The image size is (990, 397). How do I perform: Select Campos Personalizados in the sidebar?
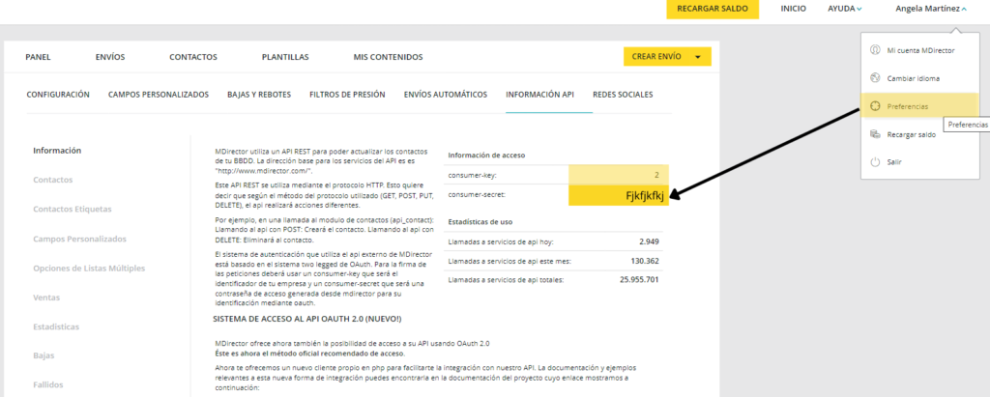pos(79,239)
